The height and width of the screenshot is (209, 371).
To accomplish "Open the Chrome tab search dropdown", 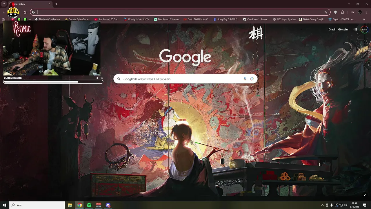I will 4,4.
